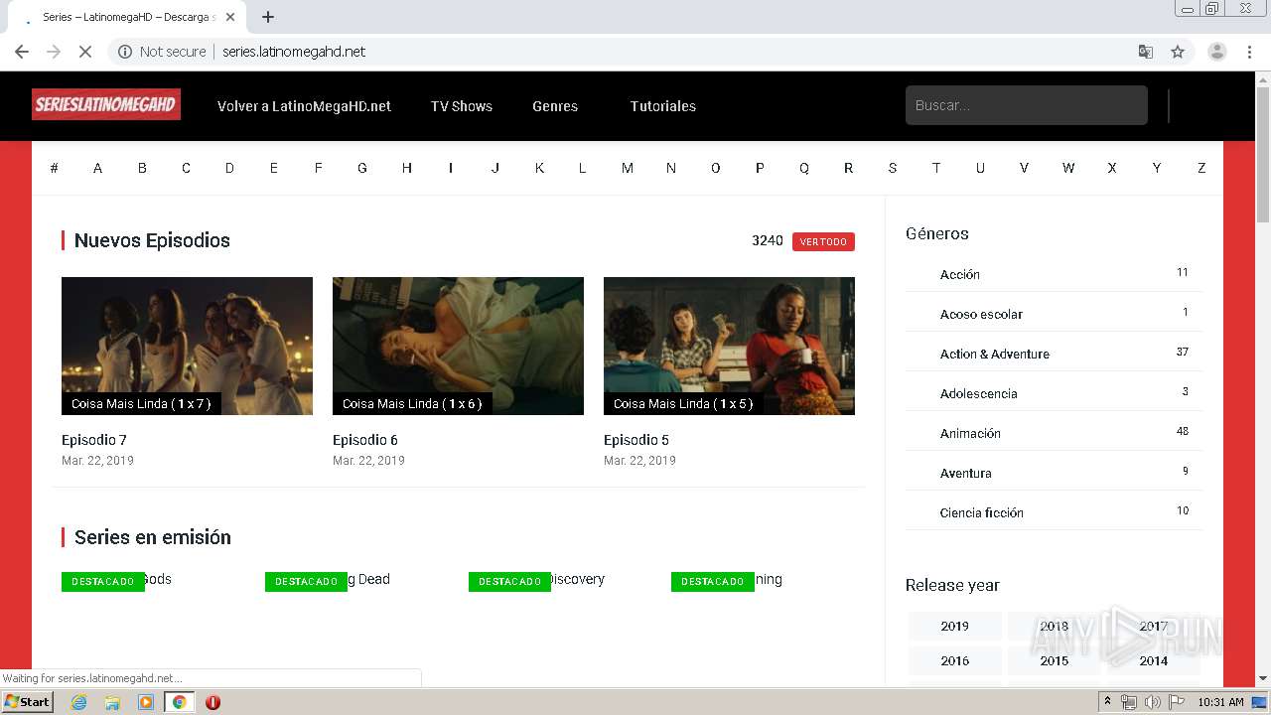Go back to the previous page

click(x=22, y=52)
